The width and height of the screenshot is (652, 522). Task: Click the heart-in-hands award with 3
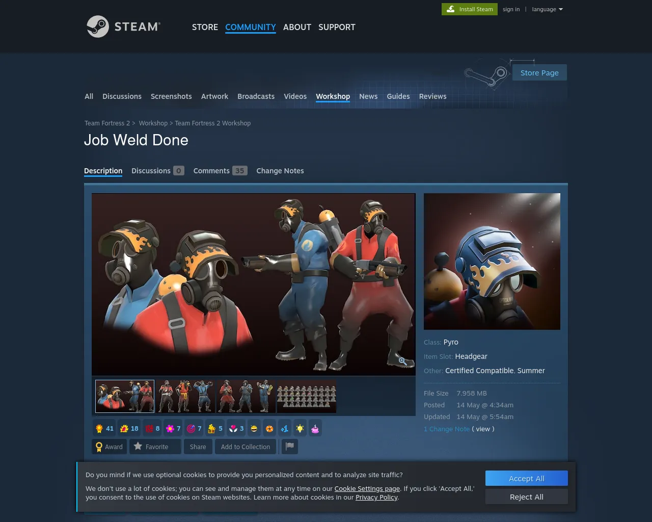click(x=236, y=429)
